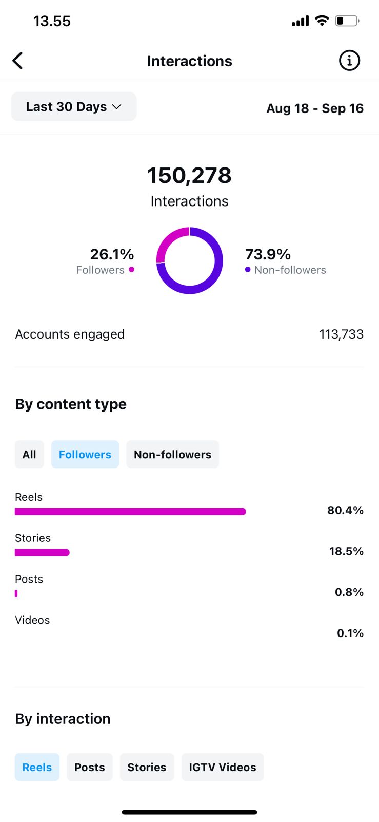Tap the Aug 18 - Sep 16 date range

tap(315, 108)
